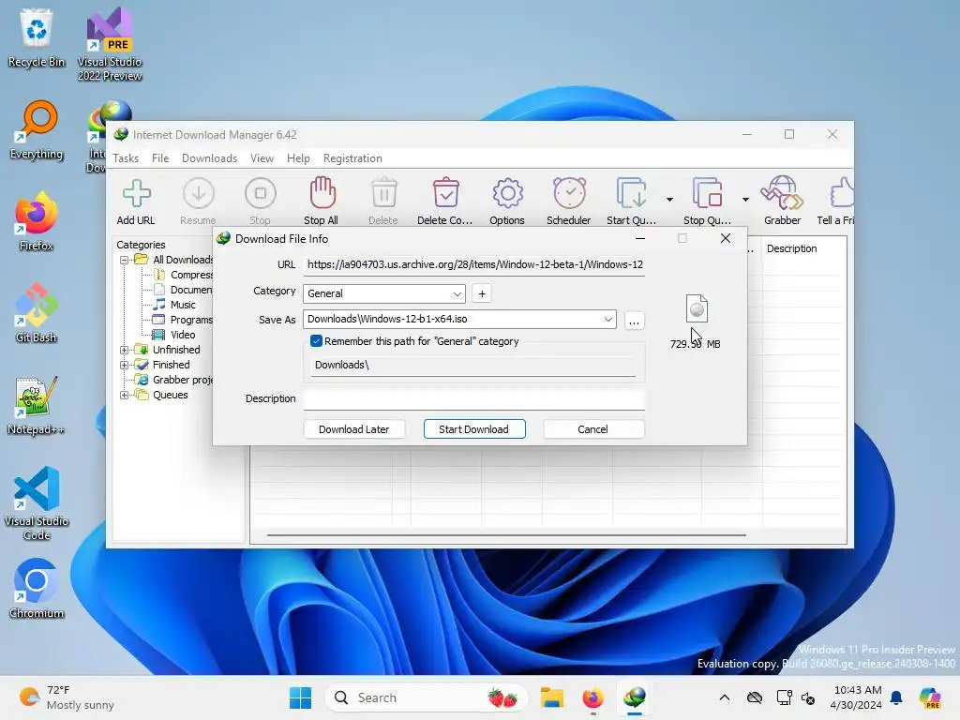The height and width of the screenshot is (720, 960).
Task: Open the Downloads menu
Action: (x=209, y=157)
